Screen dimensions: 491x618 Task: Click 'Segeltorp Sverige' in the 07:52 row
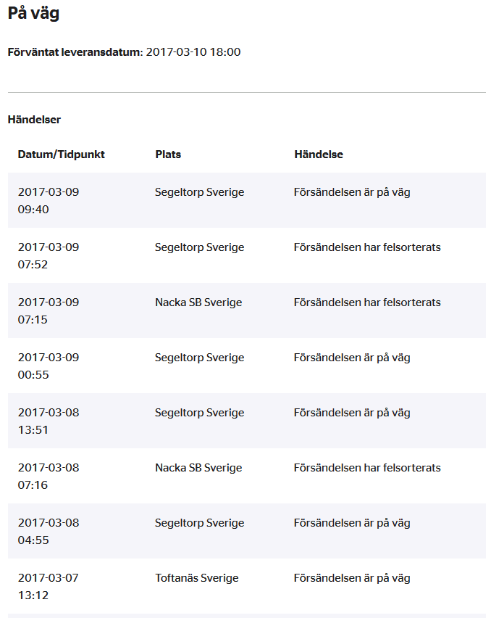coord(199,247)
